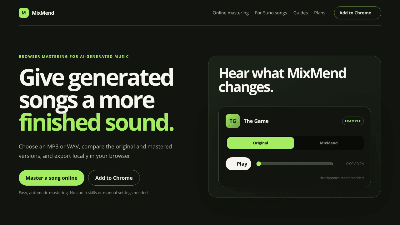The height and width of the screenshot is (225, 400).
Task: Click the TG track artwork thumbnail
Action: [233, 121]
